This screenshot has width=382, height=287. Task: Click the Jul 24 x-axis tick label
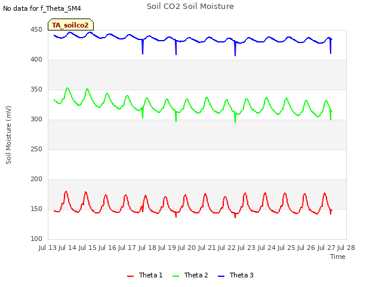click(x=267, y=248)
